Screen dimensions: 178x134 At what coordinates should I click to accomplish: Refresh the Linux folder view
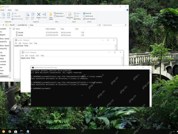[100, 25]
